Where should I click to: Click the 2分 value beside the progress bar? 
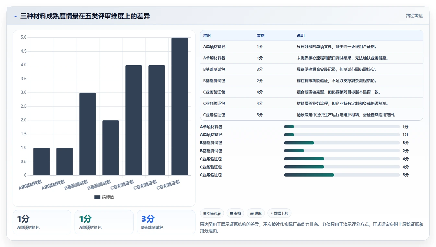tap(406, 151)
